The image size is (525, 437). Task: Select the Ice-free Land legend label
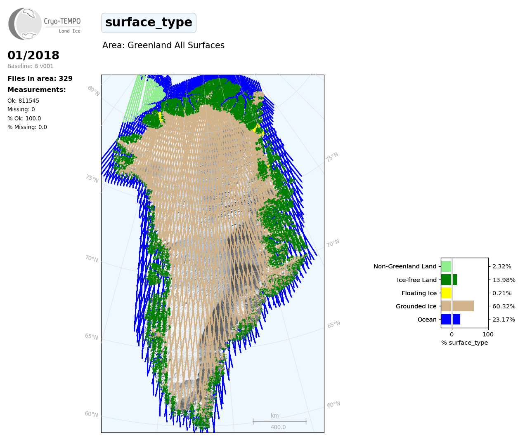(416, 280)
